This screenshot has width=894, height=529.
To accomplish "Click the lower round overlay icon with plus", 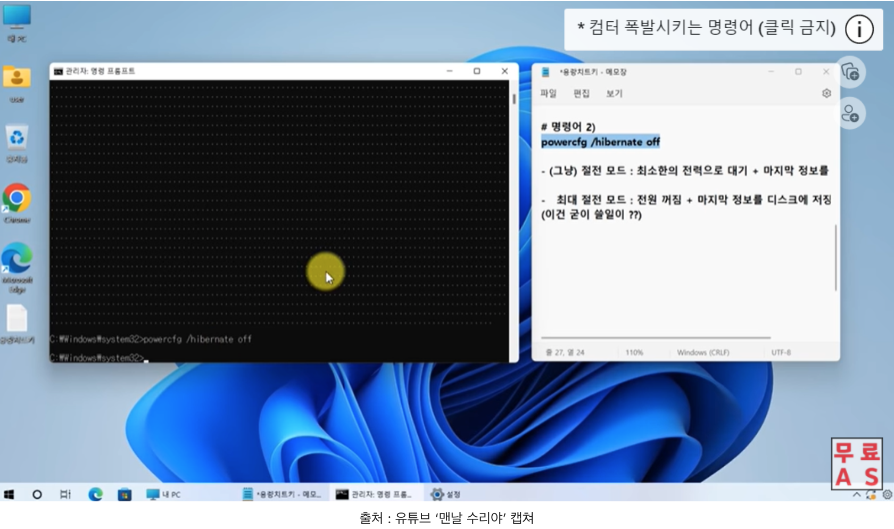I will pos(850,113).
